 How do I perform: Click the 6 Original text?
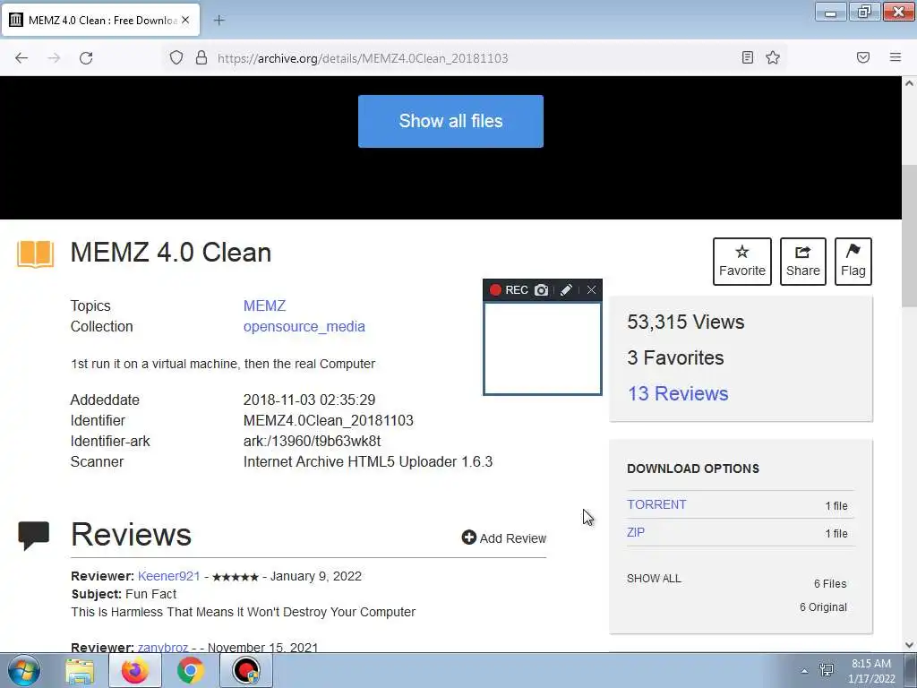(824, 607)
